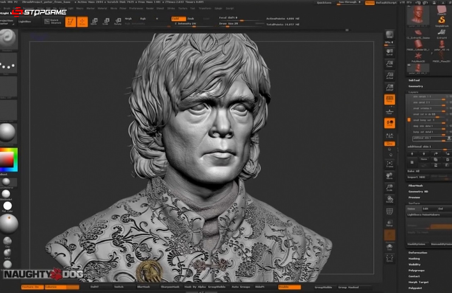
Task: Enable Zadd mode
Action: pyautogui.click(x=179, y=19)
